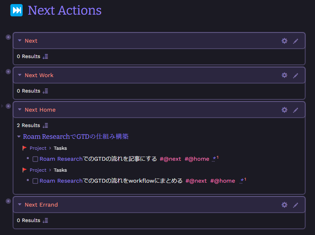The height and width of the screenshot is (235, 315).
Task: Collapse the Next Errand query block
Action: point(19,205)
